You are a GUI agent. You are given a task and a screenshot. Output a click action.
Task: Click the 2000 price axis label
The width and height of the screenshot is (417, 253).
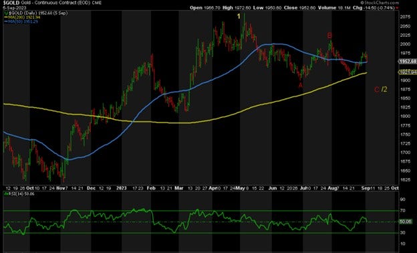(405, 44)
